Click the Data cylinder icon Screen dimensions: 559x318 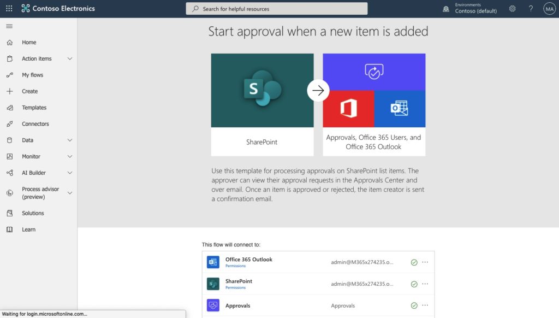click(x=10, y=140)
